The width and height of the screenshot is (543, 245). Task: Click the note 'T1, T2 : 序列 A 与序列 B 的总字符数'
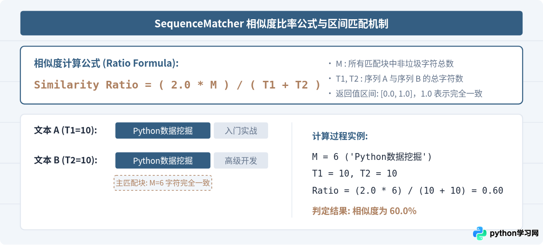click(x=399, y=79)
